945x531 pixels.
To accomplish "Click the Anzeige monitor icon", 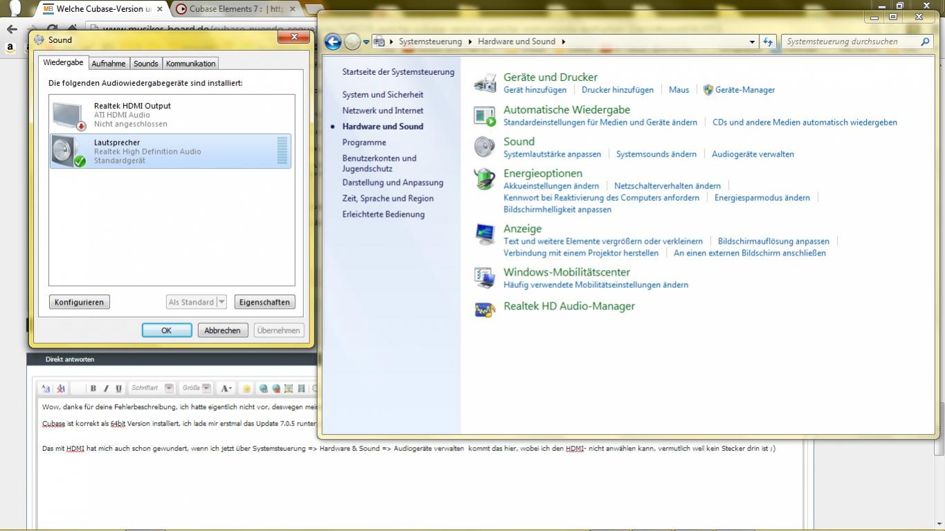I will click(485, 234).
